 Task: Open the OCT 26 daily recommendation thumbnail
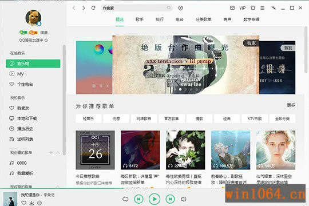pos(95,150)
